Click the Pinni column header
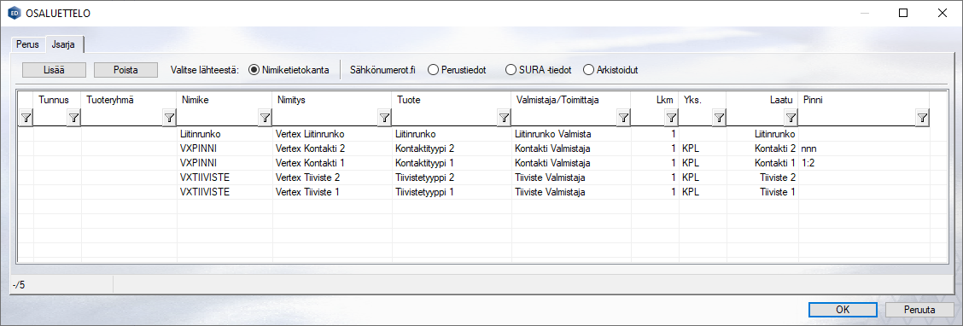 (864, 100)
